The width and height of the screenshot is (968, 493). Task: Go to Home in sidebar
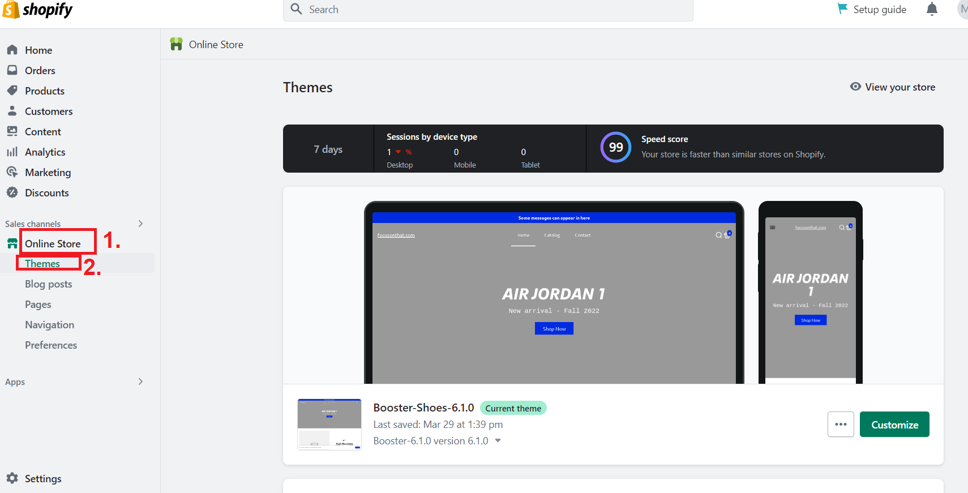tap(38, 50)
